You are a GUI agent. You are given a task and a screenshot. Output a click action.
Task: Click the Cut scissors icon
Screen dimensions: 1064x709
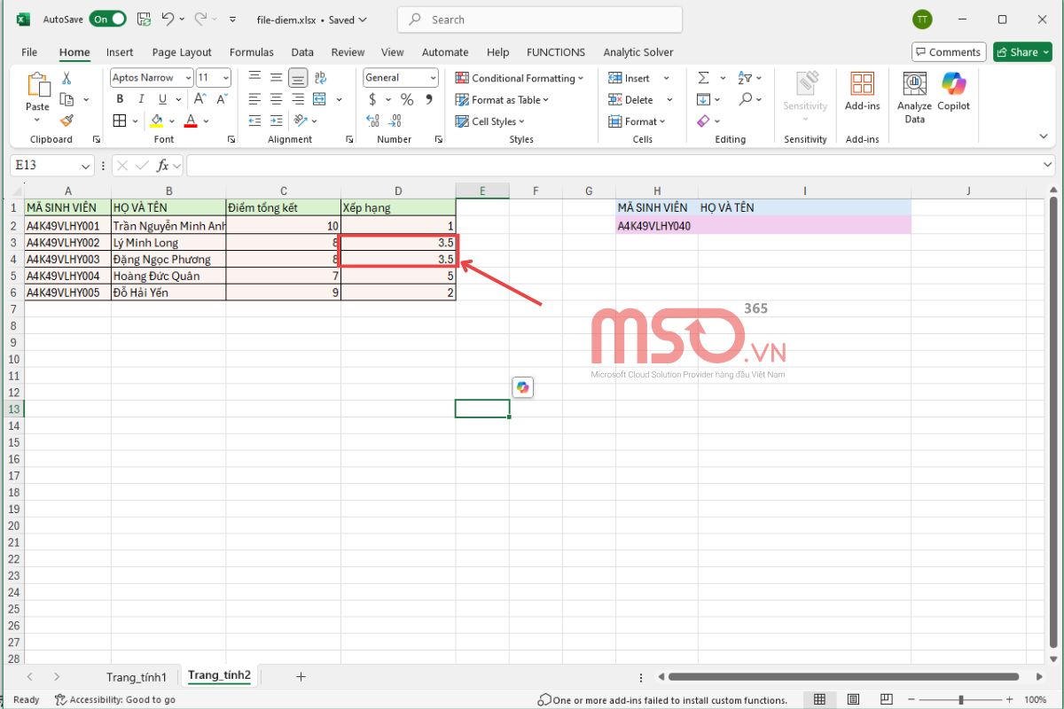click(66, 79)
